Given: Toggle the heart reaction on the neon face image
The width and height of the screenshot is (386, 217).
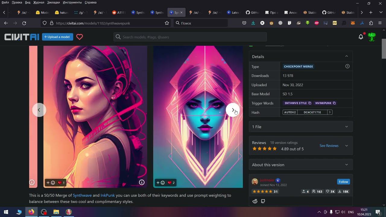Looking at the screenshot, I should point(171,183).
